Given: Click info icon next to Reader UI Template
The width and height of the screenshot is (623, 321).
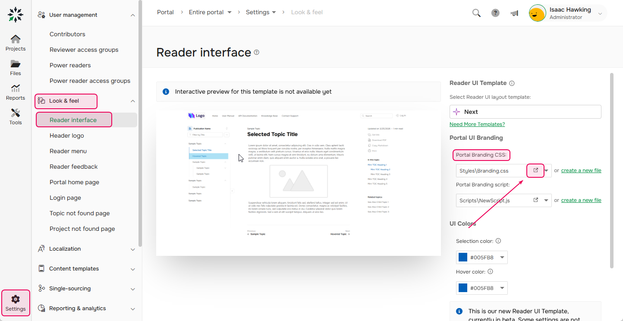Looking at the screenshot, I should pyautogui.click(x=512, y=83).
